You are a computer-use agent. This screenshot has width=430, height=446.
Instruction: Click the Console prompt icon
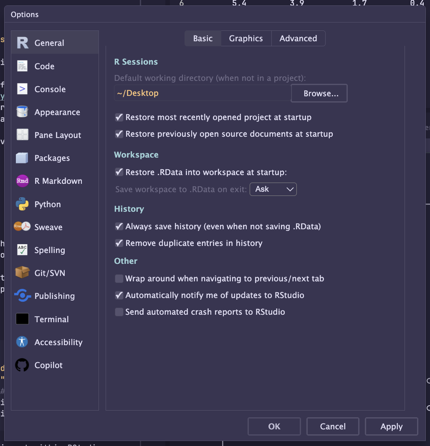point(22,89)
